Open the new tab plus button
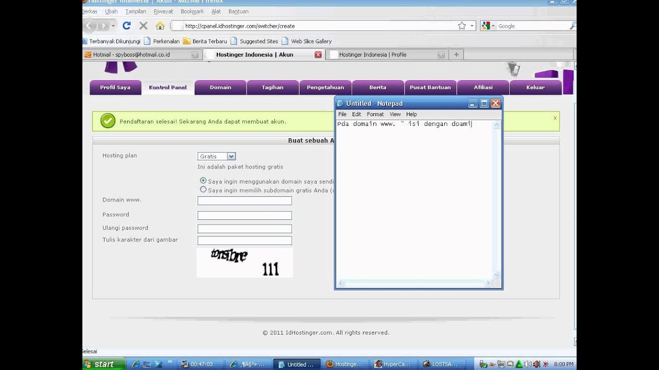Viewport: 659px width, 370px height. click(x=456, y=54)
